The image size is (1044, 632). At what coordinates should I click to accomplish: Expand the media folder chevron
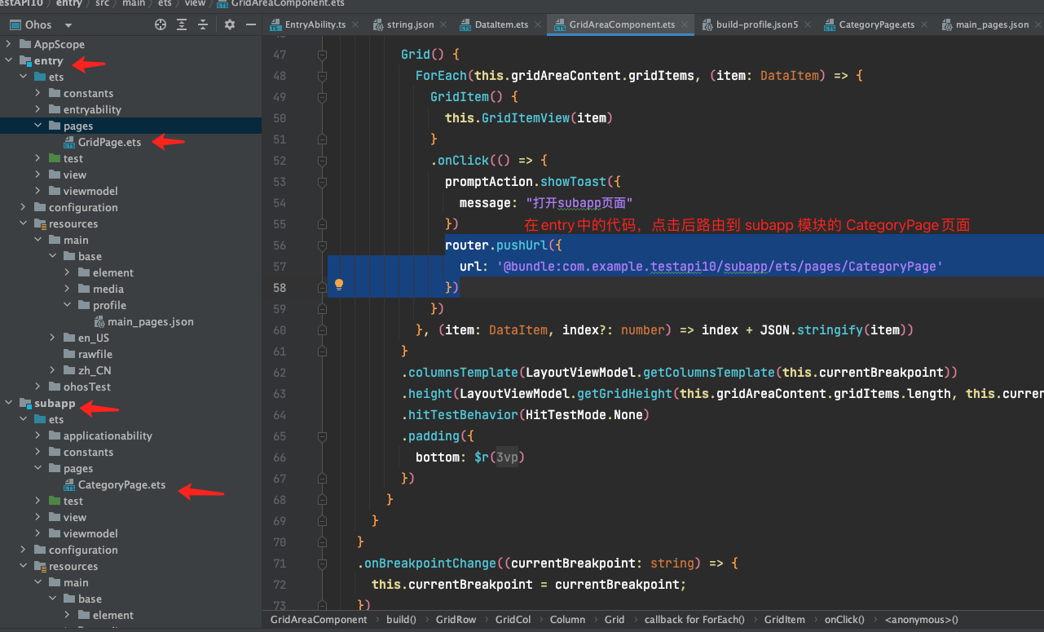68,289
